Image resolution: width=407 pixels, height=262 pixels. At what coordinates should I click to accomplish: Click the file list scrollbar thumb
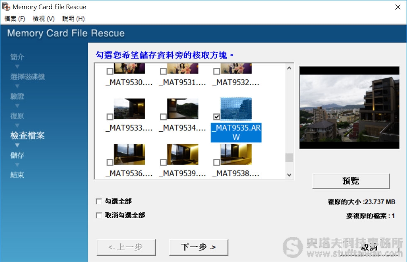pyautogui.click(x=289, y=158)
